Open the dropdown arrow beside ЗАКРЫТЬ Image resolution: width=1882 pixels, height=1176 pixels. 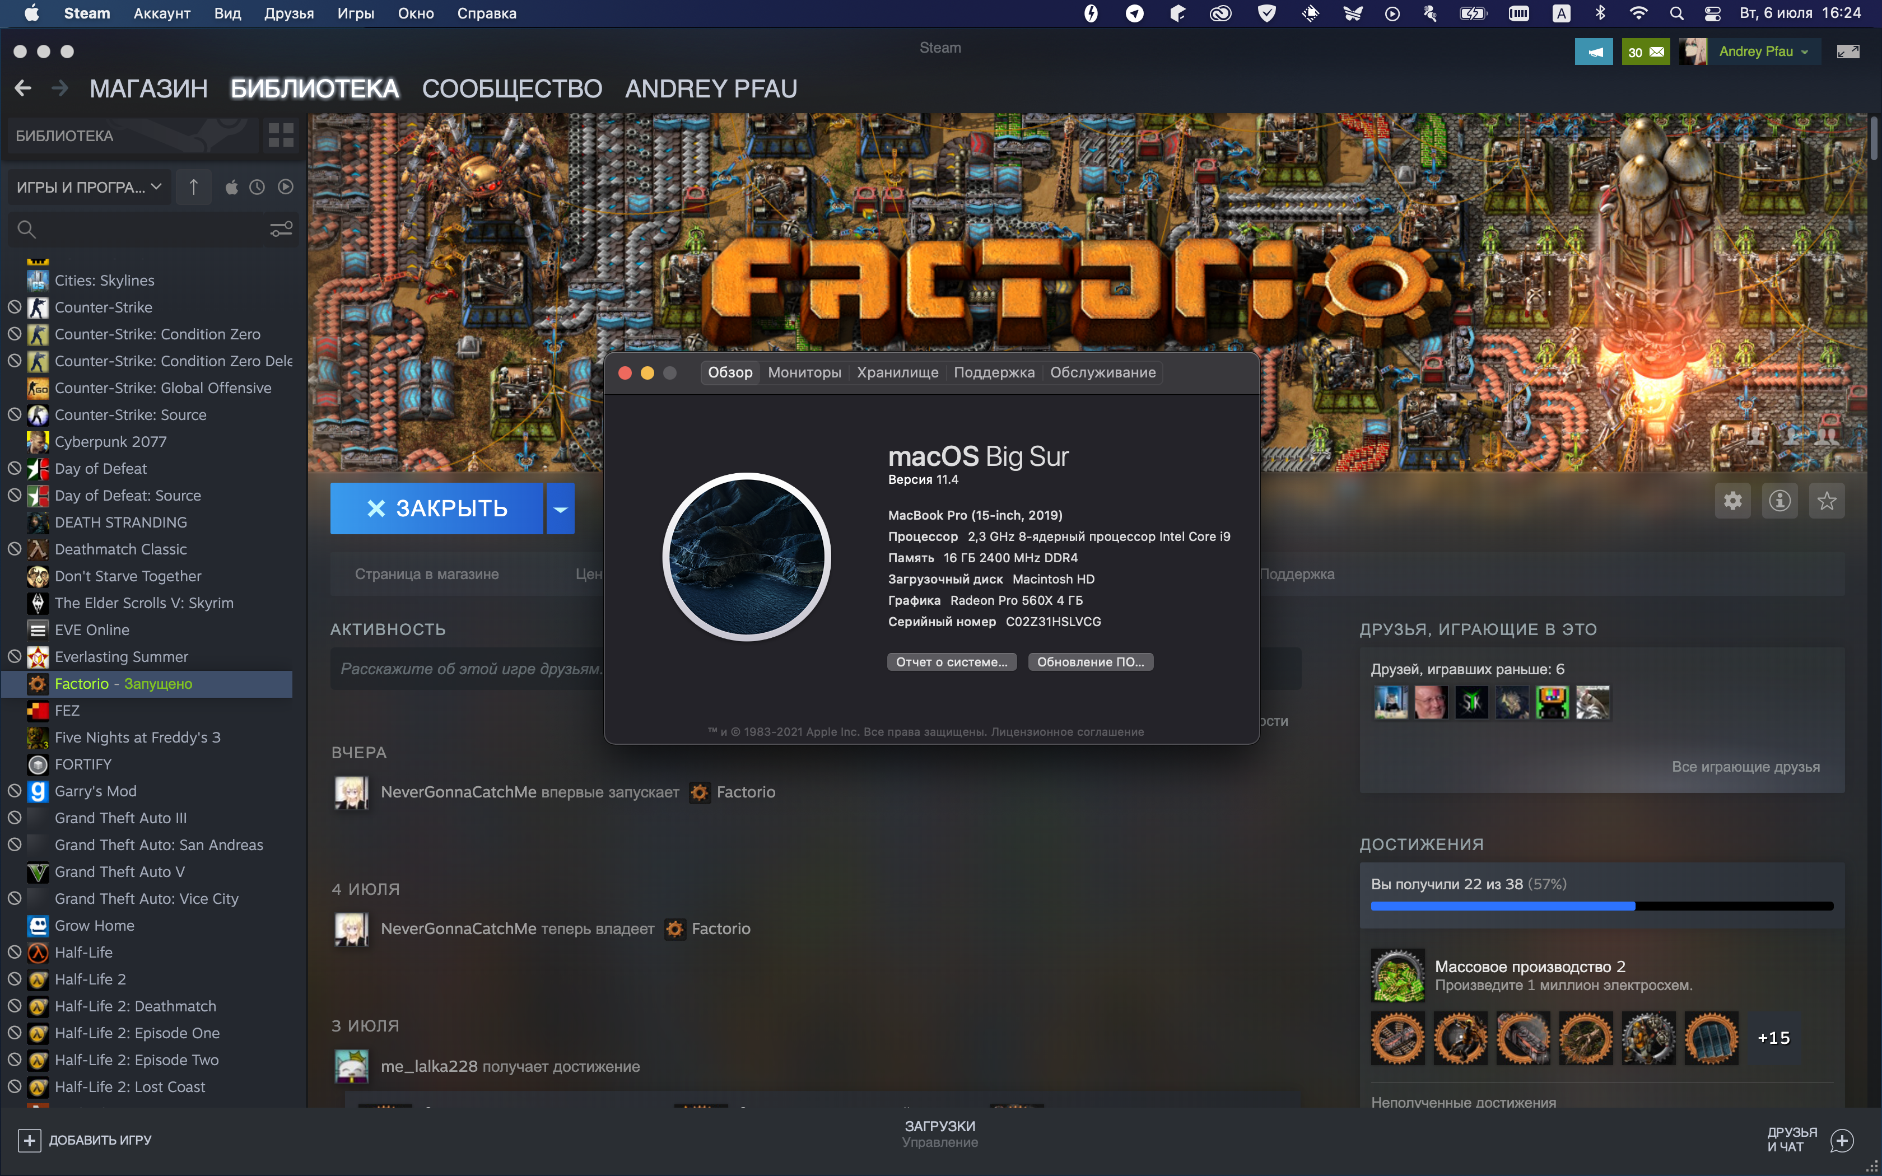click(x=561, y=508)
